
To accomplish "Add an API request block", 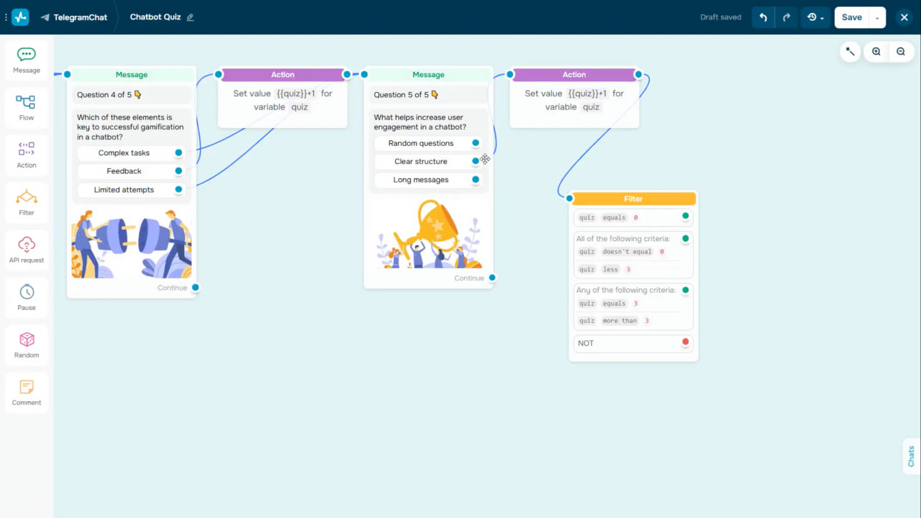I will point(27,250).
